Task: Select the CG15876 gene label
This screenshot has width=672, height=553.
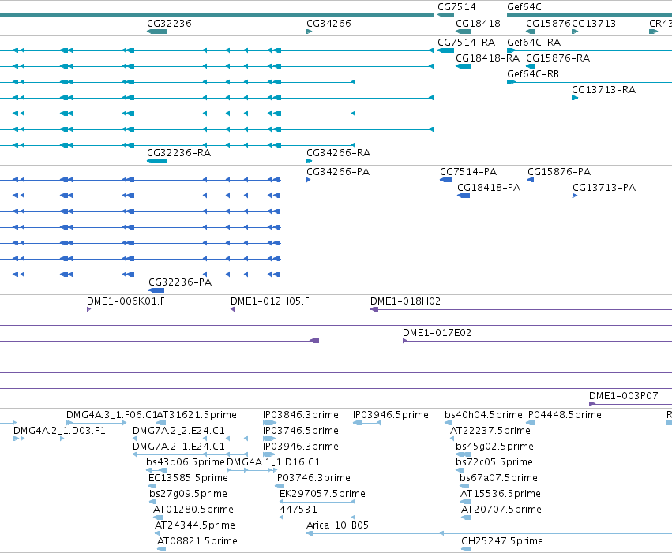Action: tap(548, 24)
